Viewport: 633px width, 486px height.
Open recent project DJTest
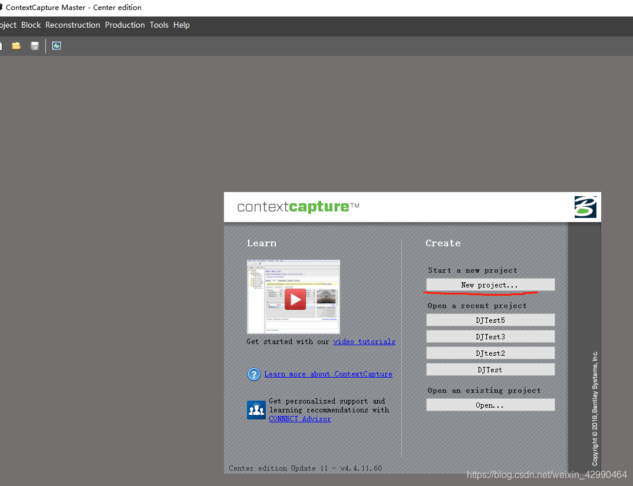[x=490, y=370]
